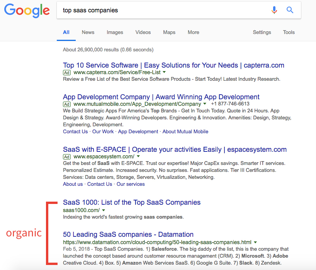Image resolution: width=316 pixels, height=270 pixels.
Task: Open the Maps tab
Action: (169, 32)
